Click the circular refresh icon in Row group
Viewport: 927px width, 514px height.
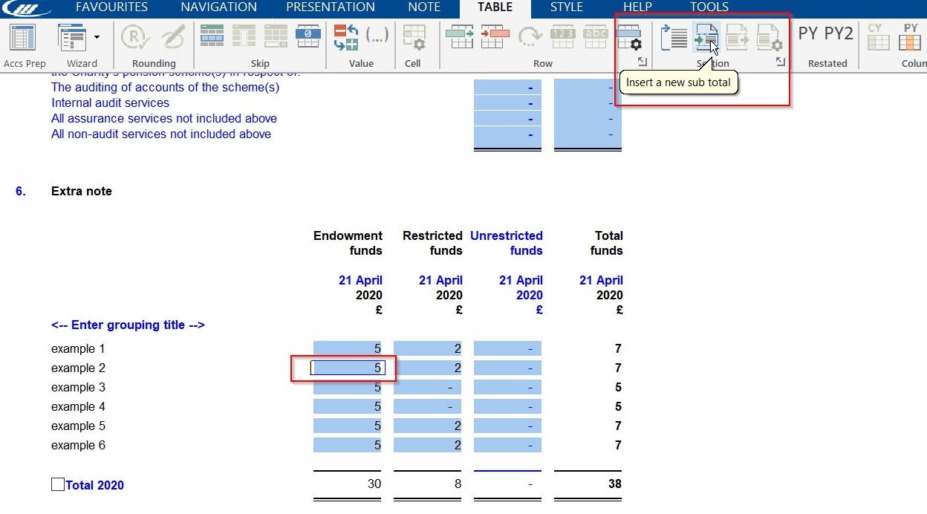point(529,36)
